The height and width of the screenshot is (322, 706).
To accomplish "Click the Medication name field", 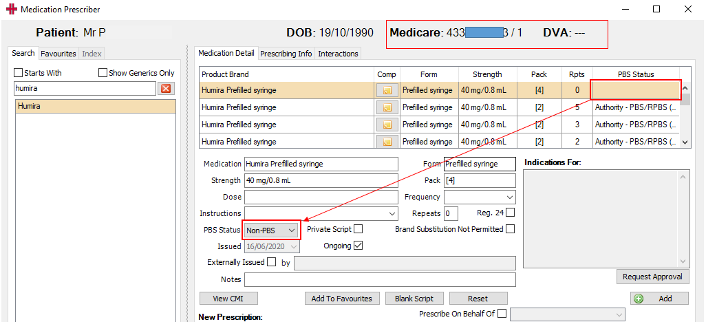I will 321,164.
